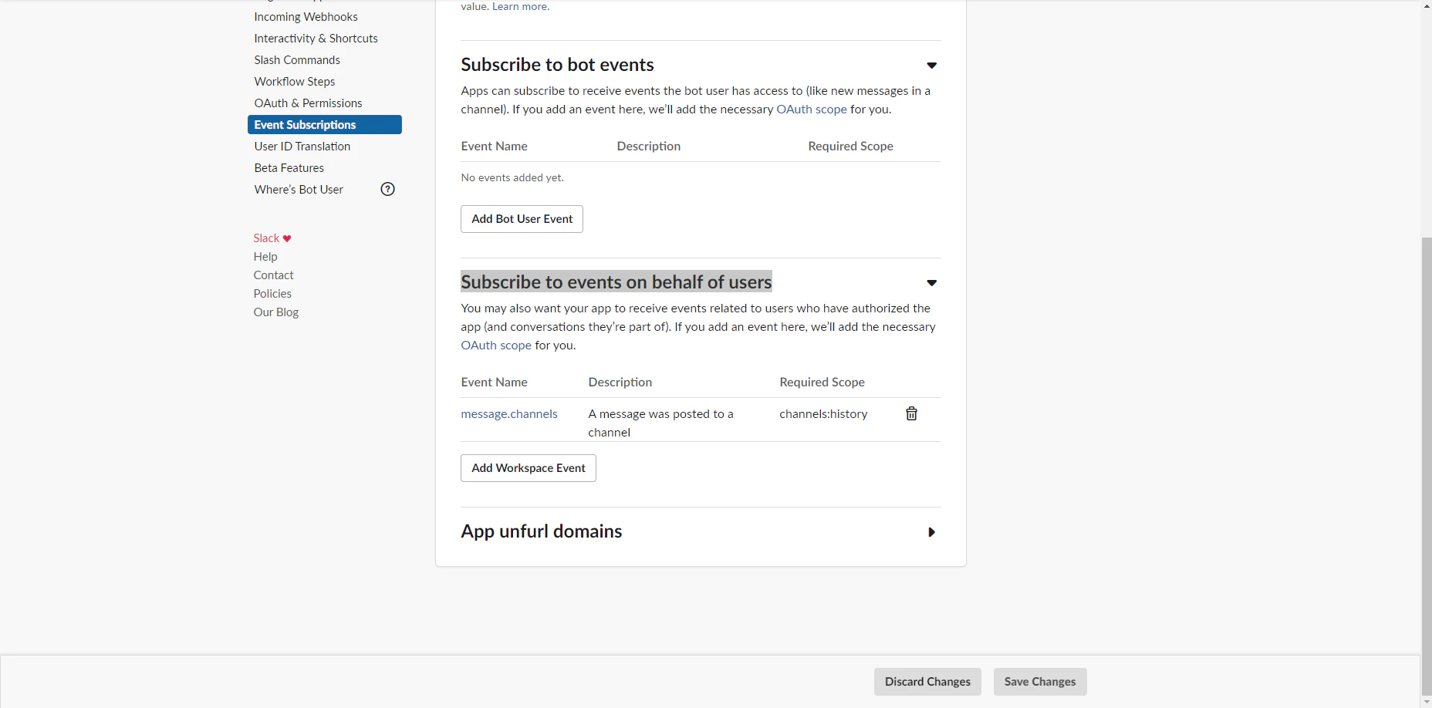
Task: Open Slash Commands settings
Action: (297, 60)
